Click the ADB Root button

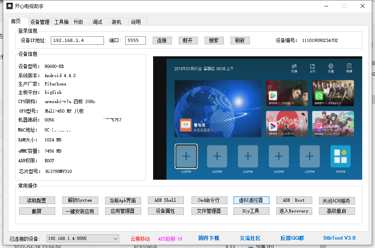294,200
